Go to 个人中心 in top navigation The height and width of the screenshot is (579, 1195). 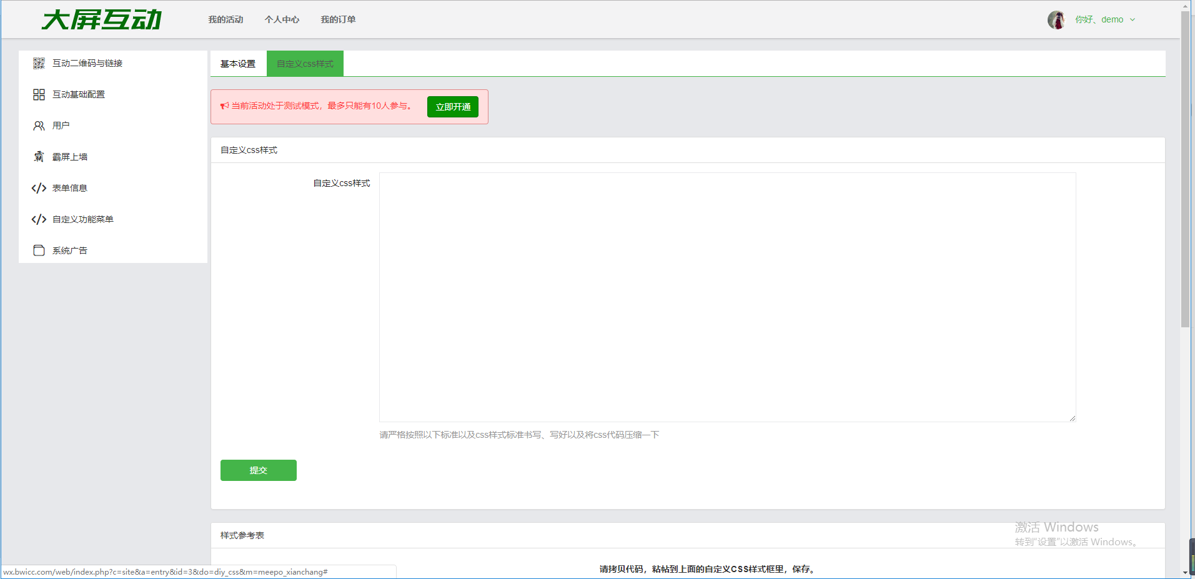pyautogui.click(x=282, y=20)
